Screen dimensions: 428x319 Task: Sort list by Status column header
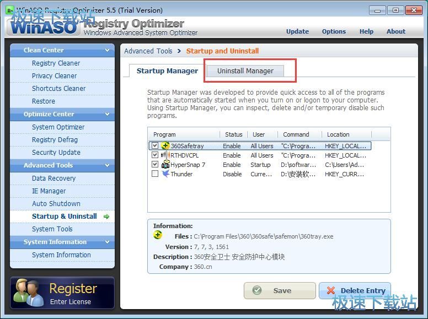coord(234,134)
